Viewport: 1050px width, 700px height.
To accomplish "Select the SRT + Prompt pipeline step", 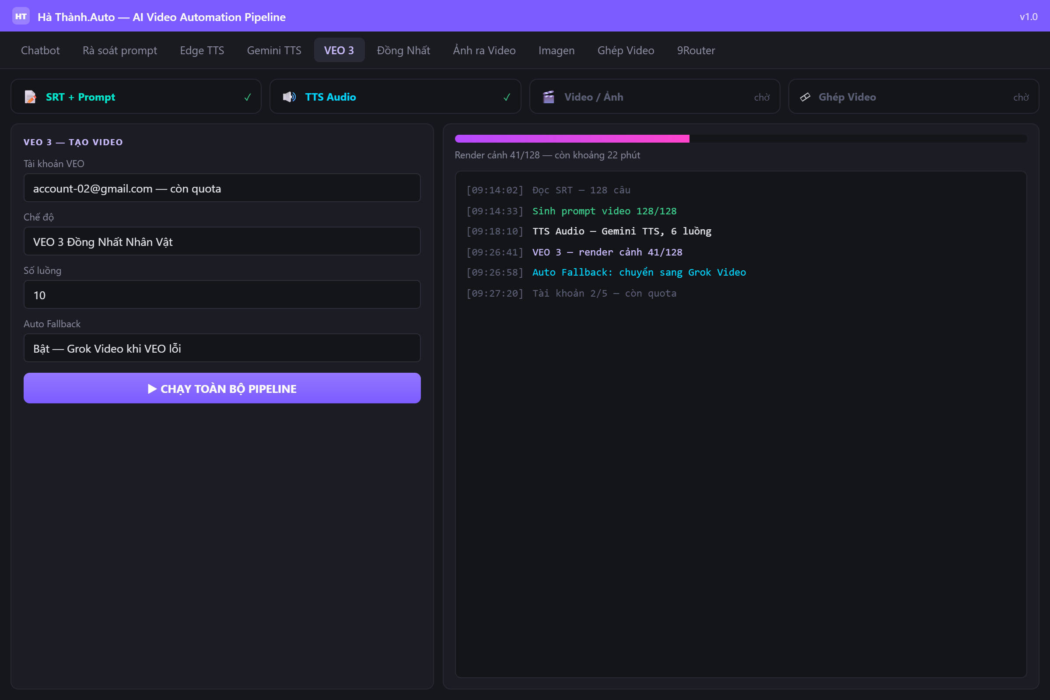I will coord(136,96).
